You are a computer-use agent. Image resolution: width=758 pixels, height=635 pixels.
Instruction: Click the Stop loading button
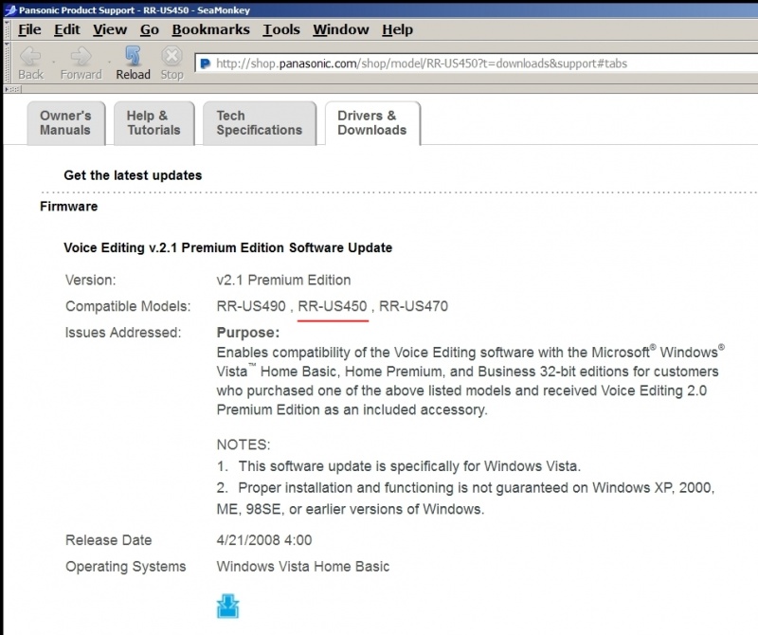coord(171,63)
